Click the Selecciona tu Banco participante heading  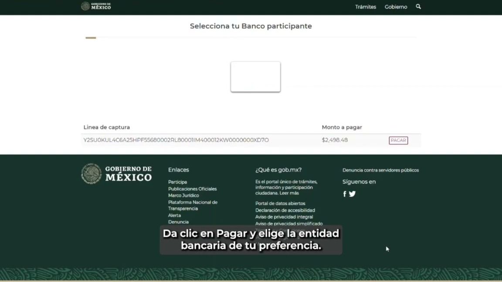click(x=251, y=26)
